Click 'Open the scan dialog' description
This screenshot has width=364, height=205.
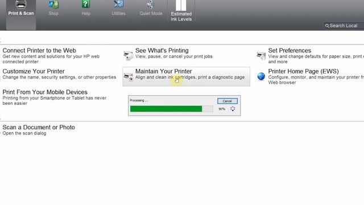[x=24, y=133]
